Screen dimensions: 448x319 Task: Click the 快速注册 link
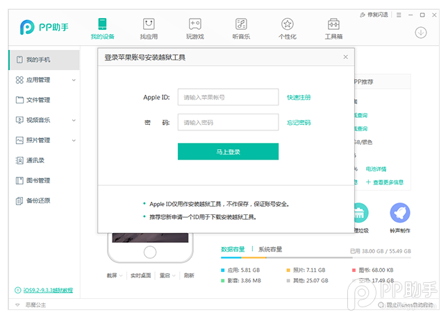299,97
